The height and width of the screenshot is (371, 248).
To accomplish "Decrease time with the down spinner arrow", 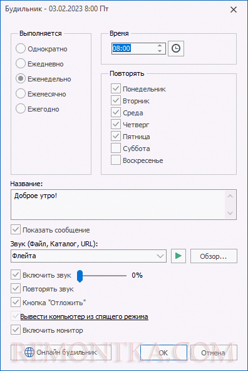I will pyautogui.click(x=160, y=51).
